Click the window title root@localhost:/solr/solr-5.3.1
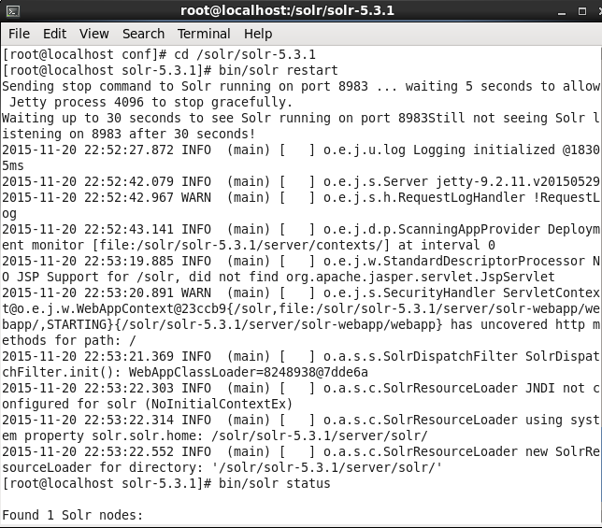602x528 pixels. coord(287,10)
